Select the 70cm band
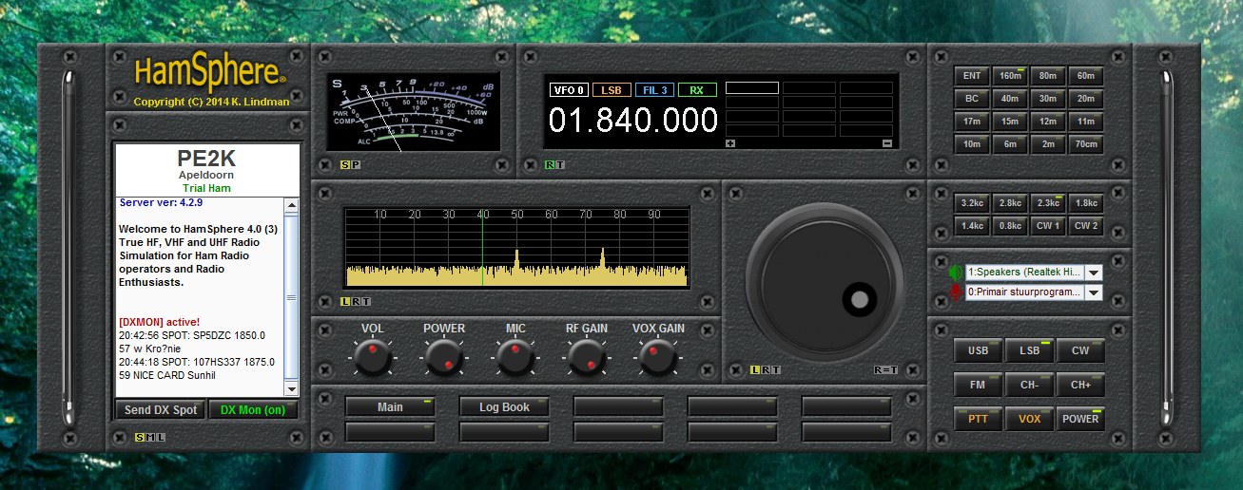This screenshot has height=490, width=1243. tap(1086, 144)
